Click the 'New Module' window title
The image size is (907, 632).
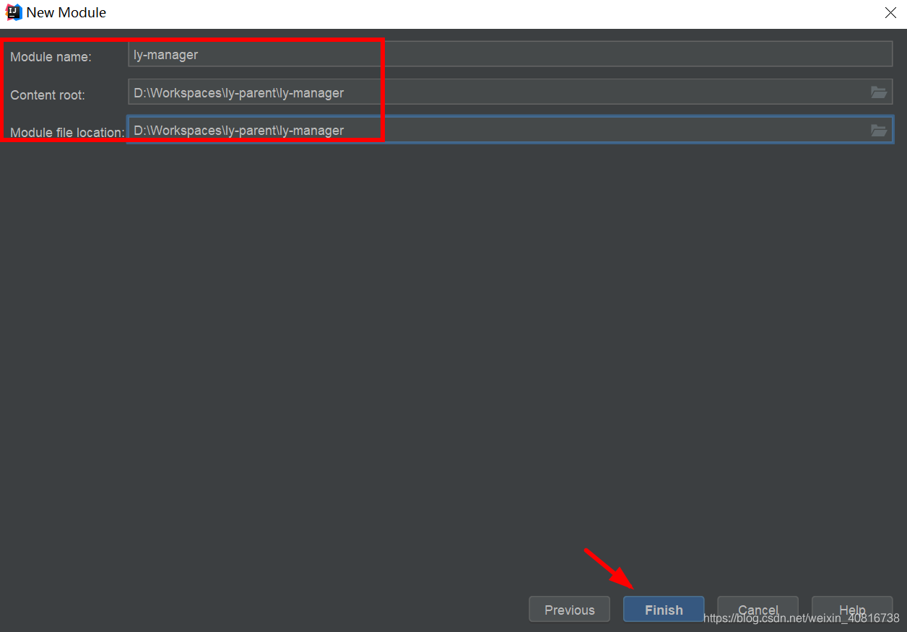point(66,12)
